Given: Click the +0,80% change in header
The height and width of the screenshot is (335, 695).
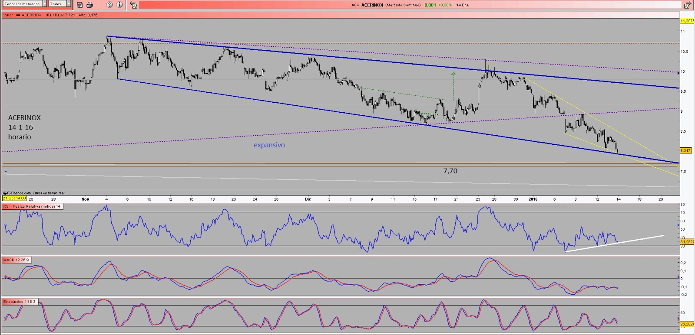Looking at the screenshot, I should [x=445, y=5].
